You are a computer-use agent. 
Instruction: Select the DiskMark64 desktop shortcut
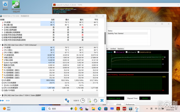(x=16, y=6)
